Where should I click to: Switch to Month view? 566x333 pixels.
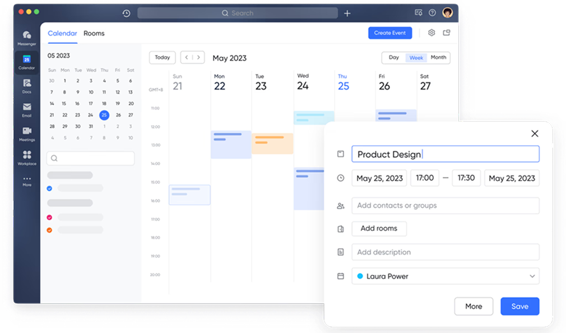coord(438,58)
